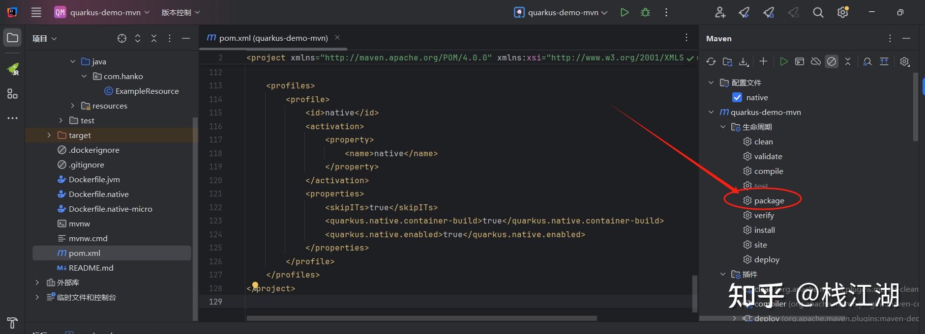Open Dockerfile.native in project tree

[98, 194]
